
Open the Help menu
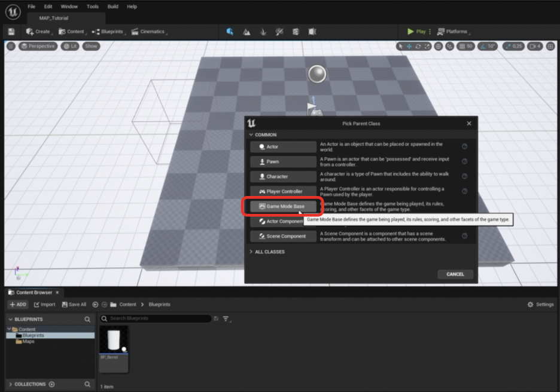click(132, 7)
